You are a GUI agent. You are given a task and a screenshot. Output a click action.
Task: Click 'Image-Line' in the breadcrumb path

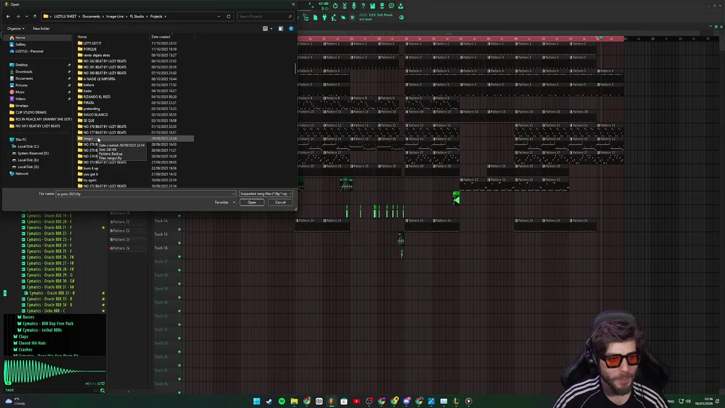point(115,16)
